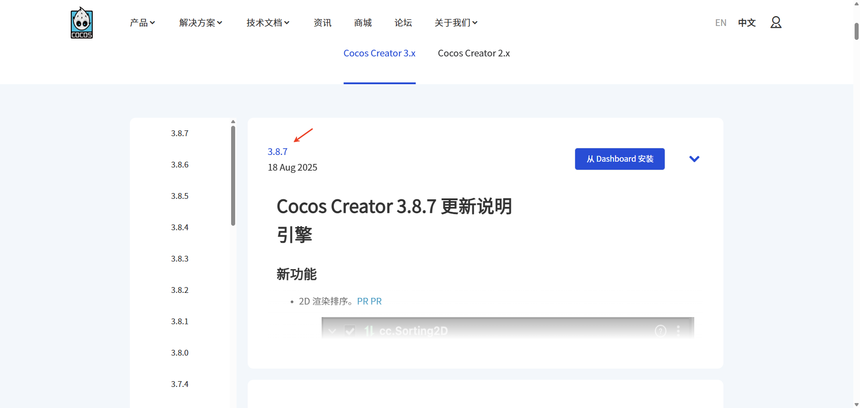Switch to the Cocos Creator 3.x tab
This screenshot has height=408, width=860.
379,53
